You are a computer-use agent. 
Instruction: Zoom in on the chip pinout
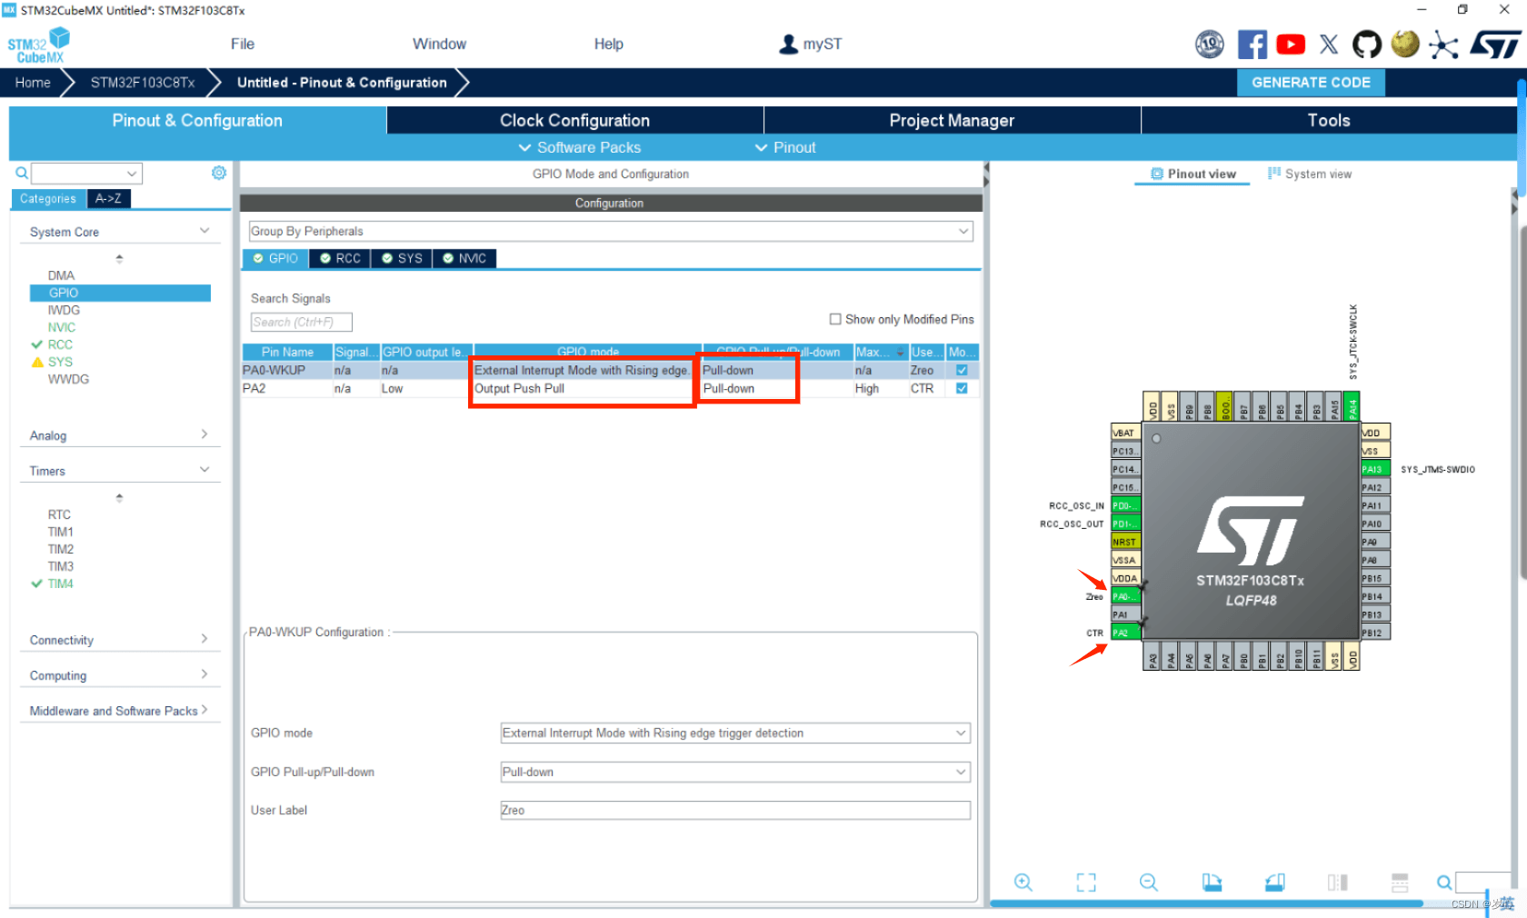pos(1023,882)
